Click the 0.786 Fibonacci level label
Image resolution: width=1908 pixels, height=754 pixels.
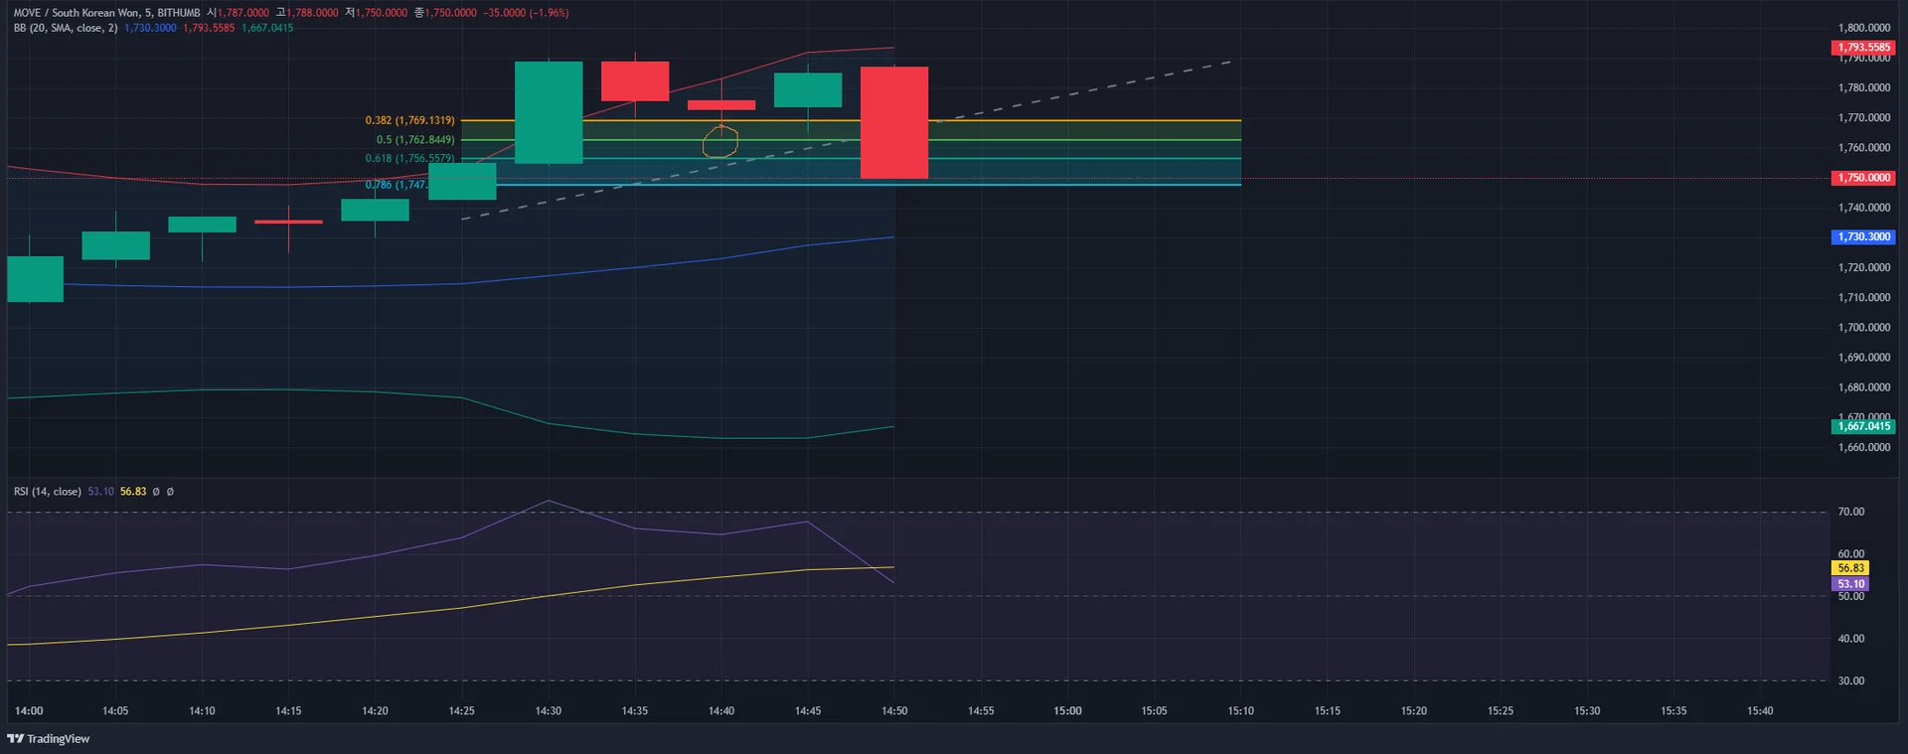pos(396,185)
